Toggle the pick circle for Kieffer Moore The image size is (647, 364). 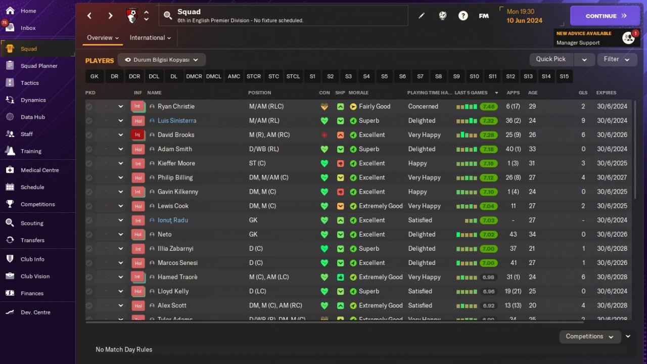89,163
